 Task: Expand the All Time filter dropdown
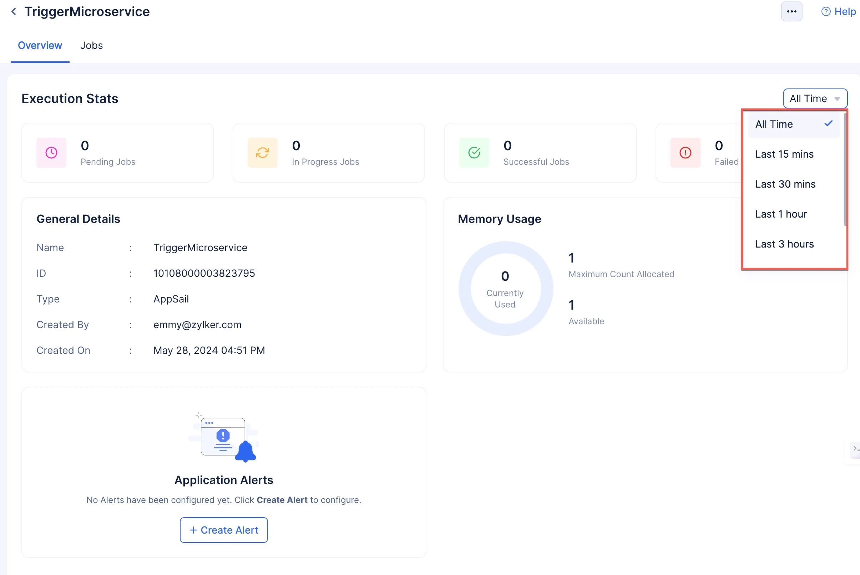pyautogui.click(x=815, y=99)
